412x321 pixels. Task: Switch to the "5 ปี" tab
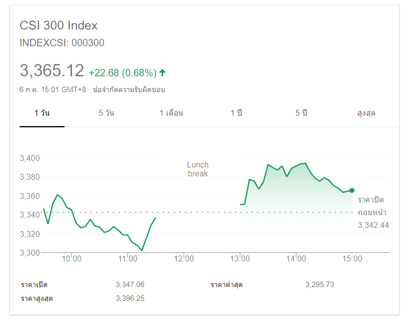point(301,113)
